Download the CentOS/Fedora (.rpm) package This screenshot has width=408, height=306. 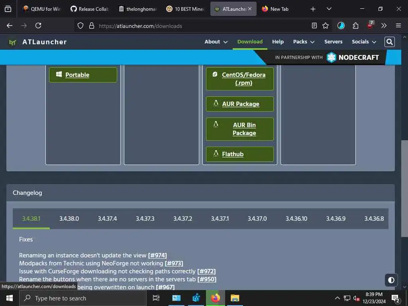coord(239,79)
